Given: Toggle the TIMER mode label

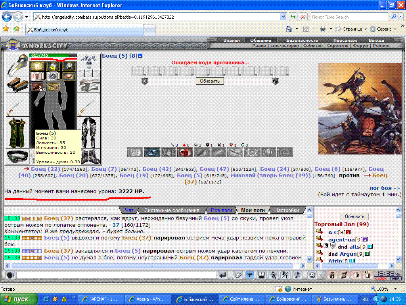Looking at the screenshot, I should [395, 278].
